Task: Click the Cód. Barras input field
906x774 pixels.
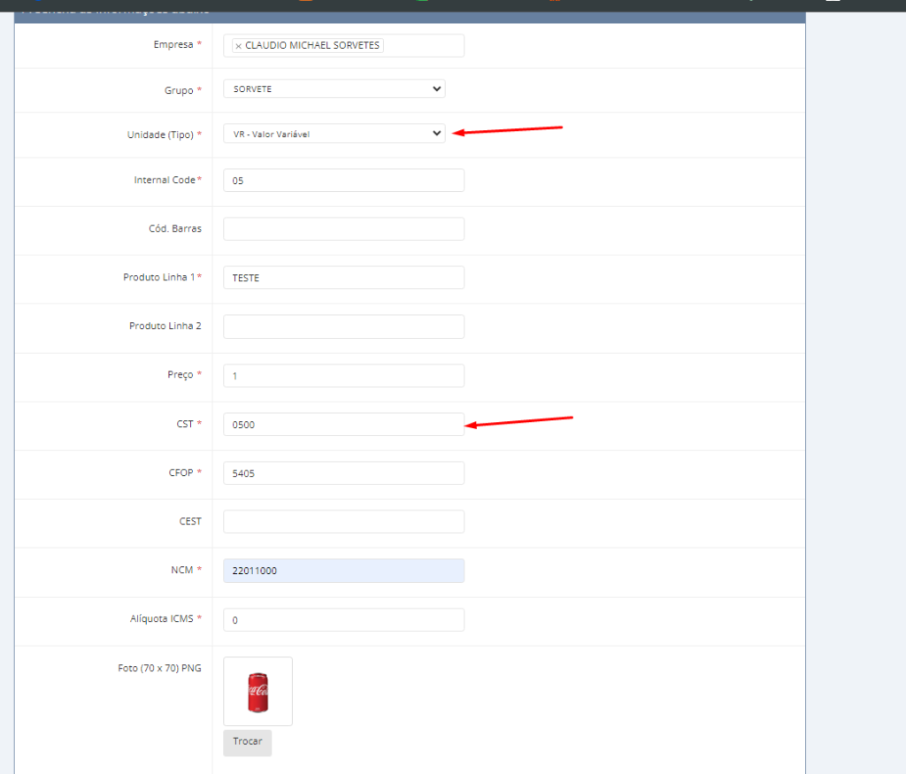Action: [x=343, y=229]
